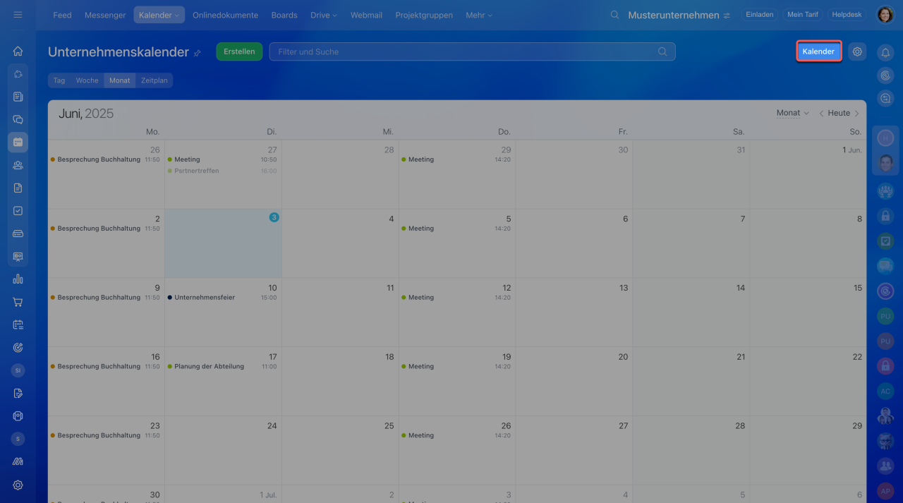The height and width of the screenshot is (503, 903).
Task: Open the round S badge in sidebar
Action: tap(18, 439)
